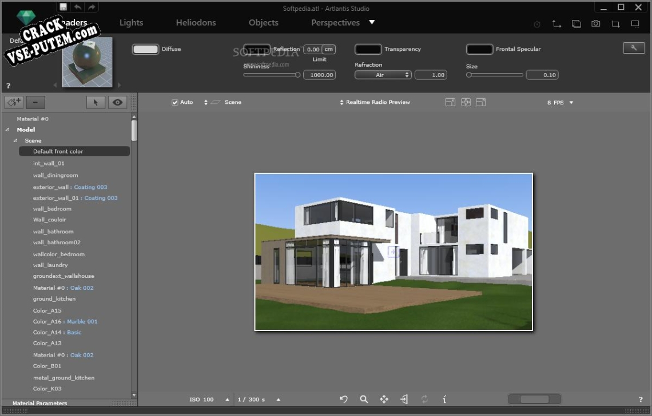Click the shader sphere preview thumbnail
652x416 pixels.
tap(87, 62)
